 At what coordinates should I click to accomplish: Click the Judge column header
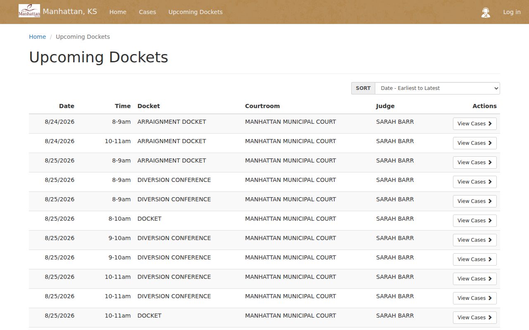click(x=385, y=106)
